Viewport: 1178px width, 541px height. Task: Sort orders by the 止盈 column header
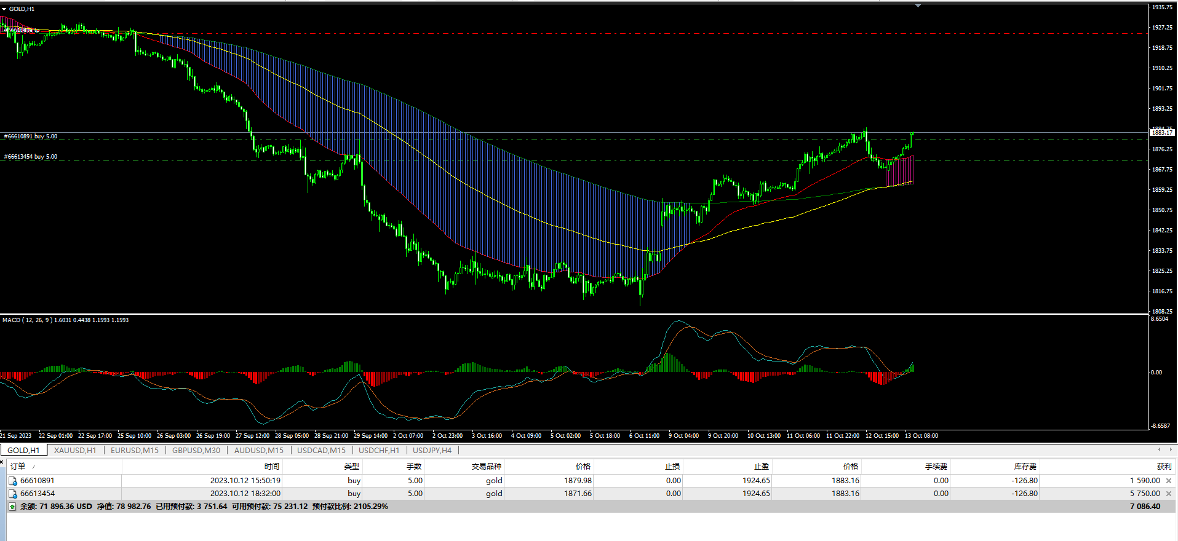click(762, 467)
